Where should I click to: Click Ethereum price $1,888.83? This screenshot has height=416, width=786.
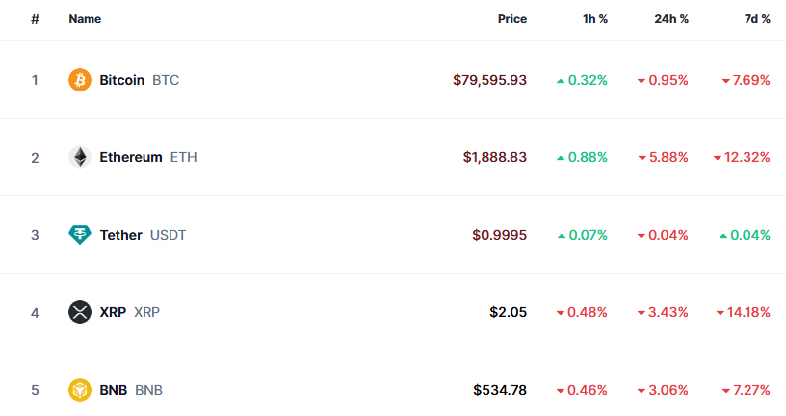495,157
